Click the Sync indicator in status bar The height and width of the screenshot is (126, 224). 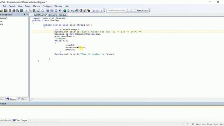(x=216, y=125)
